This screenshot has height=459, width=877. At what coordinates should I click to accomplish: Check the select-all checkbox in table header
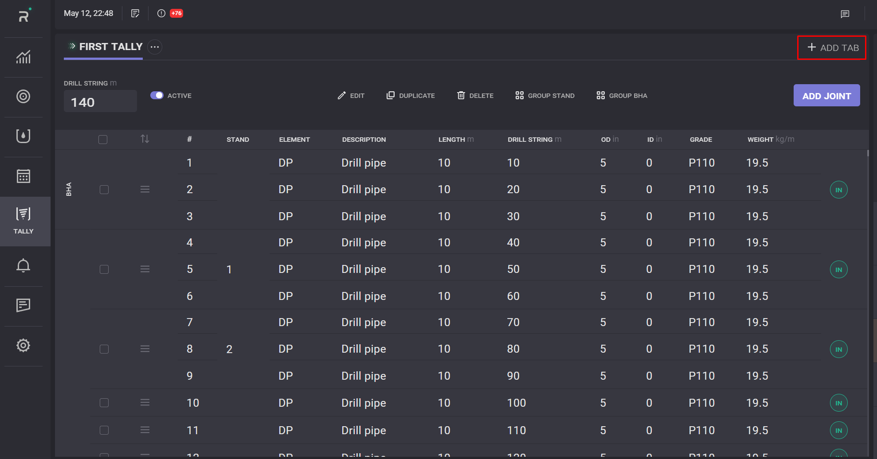[x=103, y=140]
